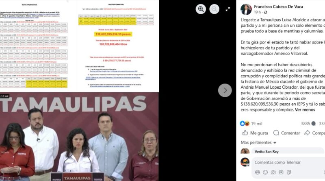325x181 pixels.
Task: Collapse post text with Ver menos
Action: (x=305, y=110)
